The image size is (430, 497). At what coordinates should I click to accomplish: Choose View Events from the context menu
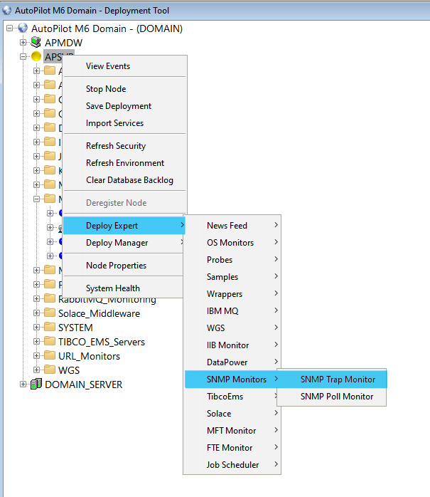[x=124, y=66]
